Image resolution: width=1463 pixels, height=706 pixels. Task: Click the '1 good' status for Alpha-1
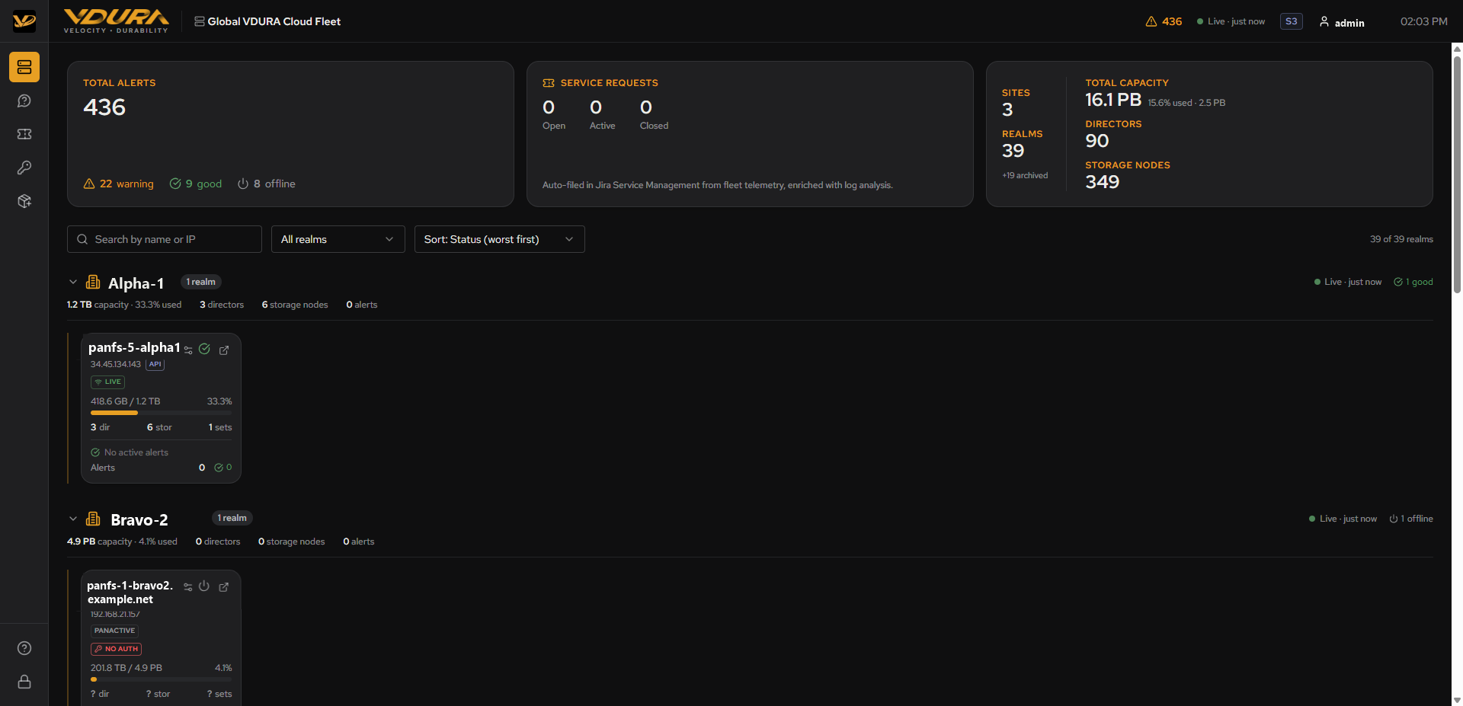tap(1413, 282)
